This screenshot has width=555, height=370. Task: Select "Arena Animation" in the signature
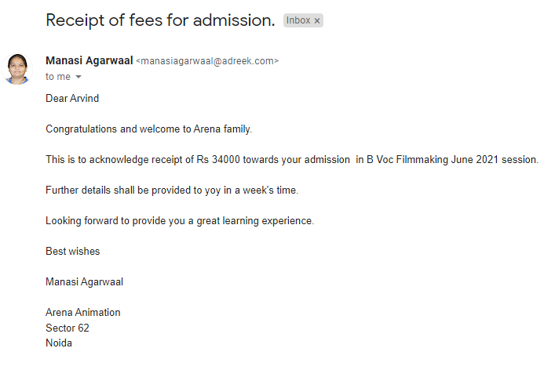coord(83,313)
